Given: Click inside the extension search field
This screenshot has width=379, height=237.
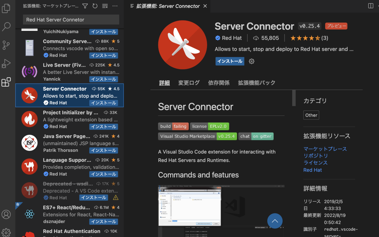Looking at the screenshot, I should click(x=71, y=20).
